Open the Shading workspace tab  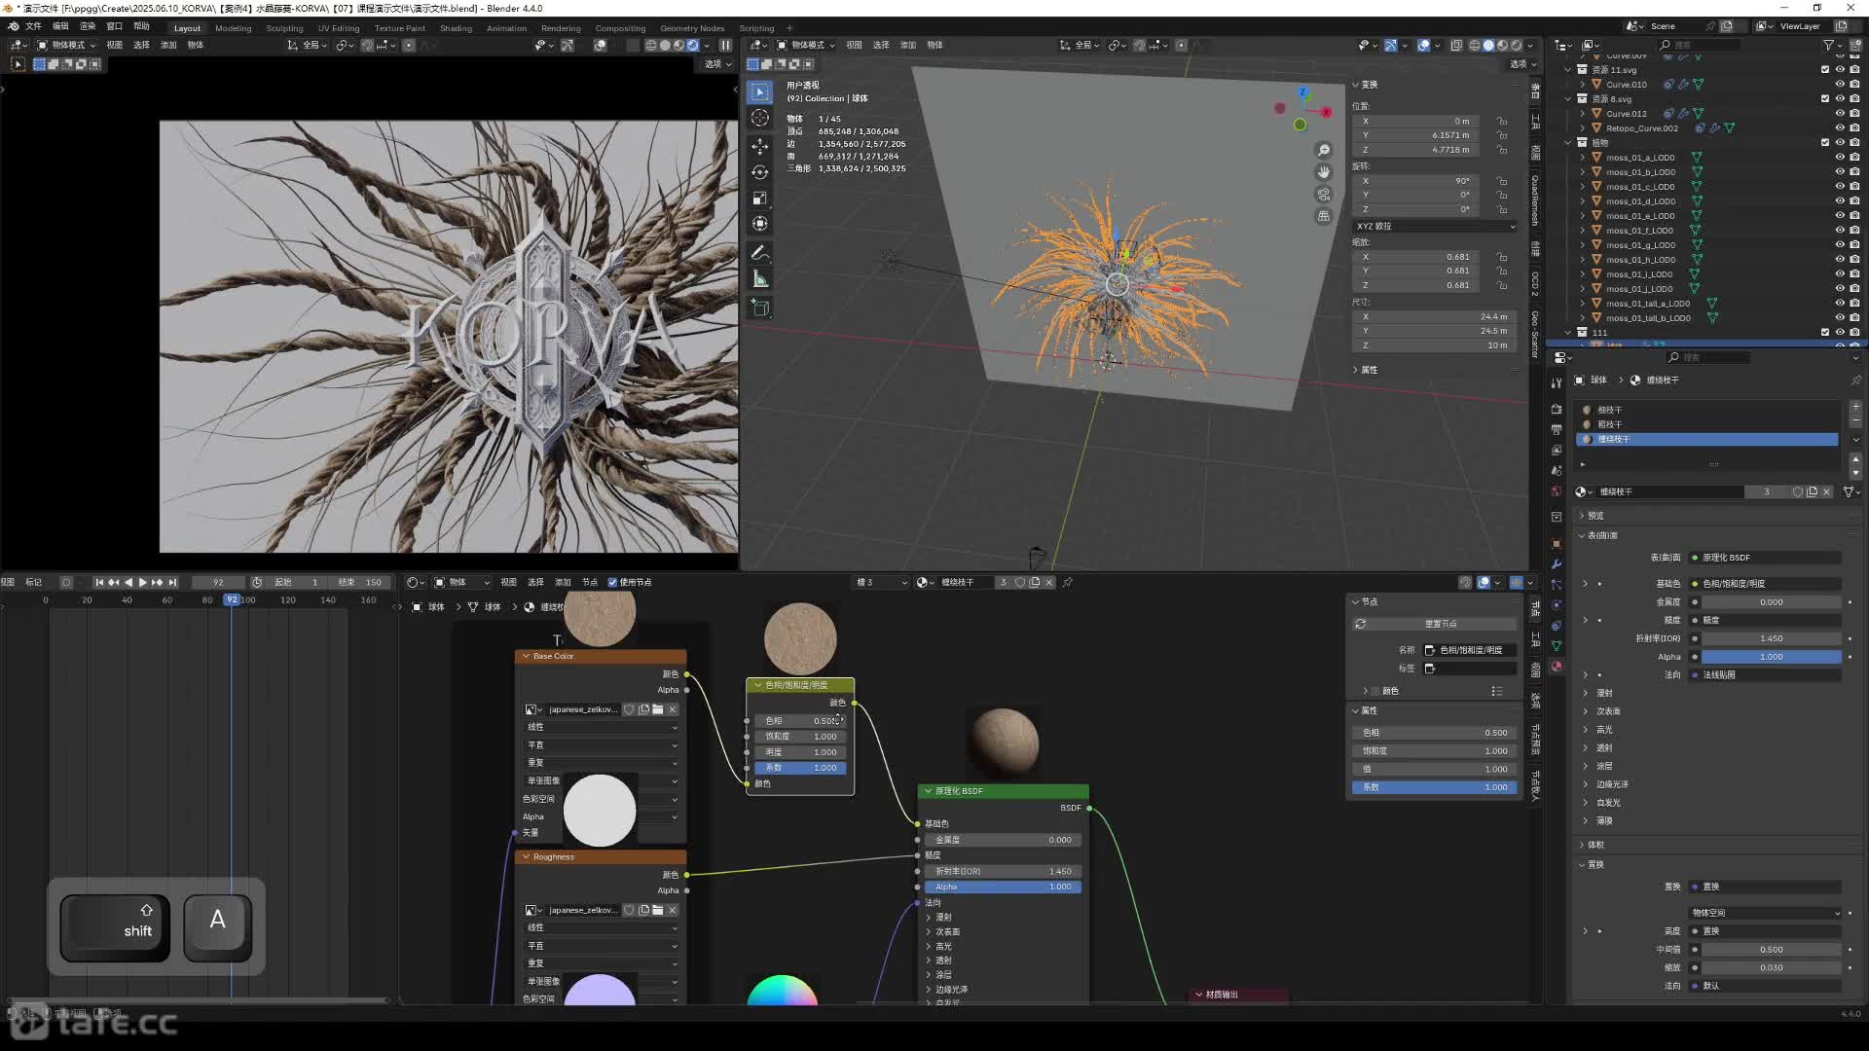[456, 28]
